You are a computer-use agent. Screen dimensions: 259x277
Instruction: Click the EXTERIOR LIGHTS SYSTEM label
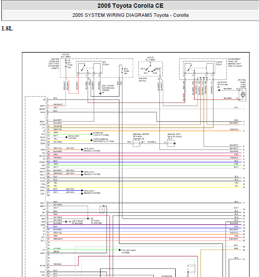point(101,134)
